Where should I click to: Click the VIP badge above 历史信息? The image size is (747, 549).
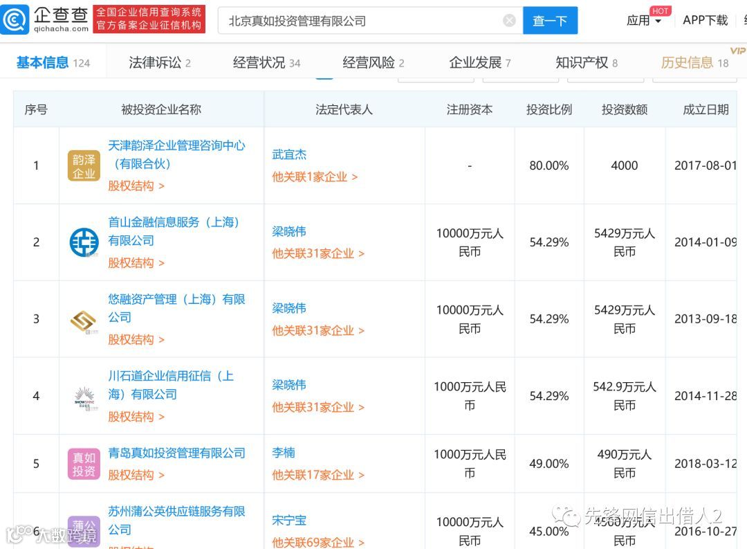737,51
